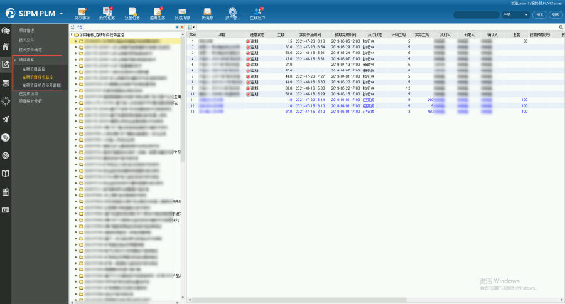The width and height of the screenshot is (565, 304).
Task: Open the 资产管... asset management icon
Action: (x=232, y=12)
